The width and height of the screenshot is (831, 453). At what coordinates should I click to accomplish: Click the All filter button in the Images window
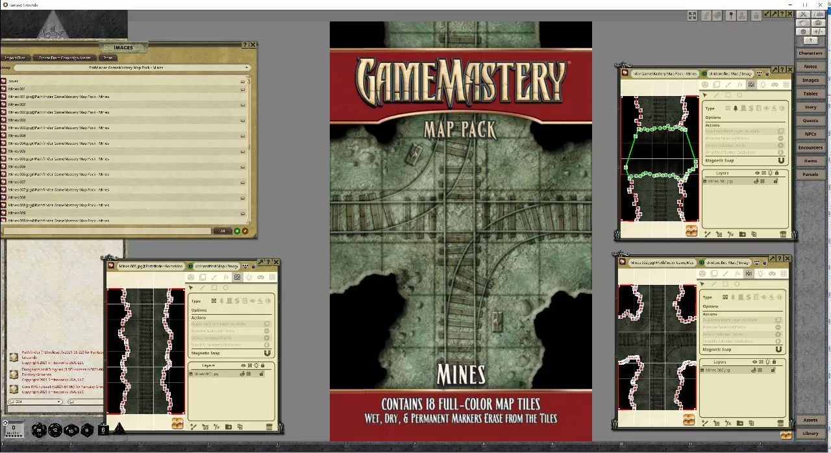222,231
